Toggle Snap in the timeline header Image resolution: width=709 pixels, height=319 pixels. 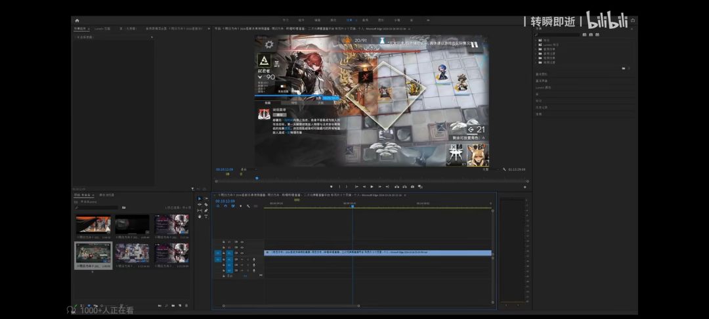pos(226,206)
